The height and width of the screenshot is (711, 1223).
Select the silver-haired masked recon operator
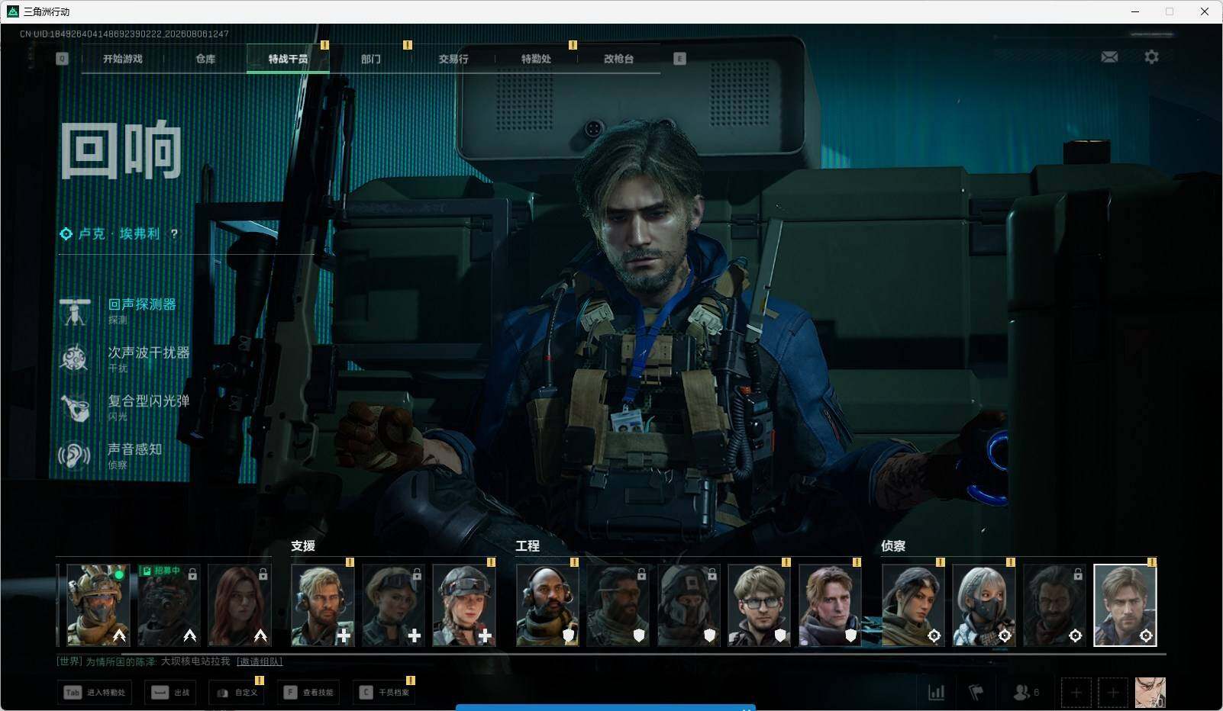click(x=984, y=605)
